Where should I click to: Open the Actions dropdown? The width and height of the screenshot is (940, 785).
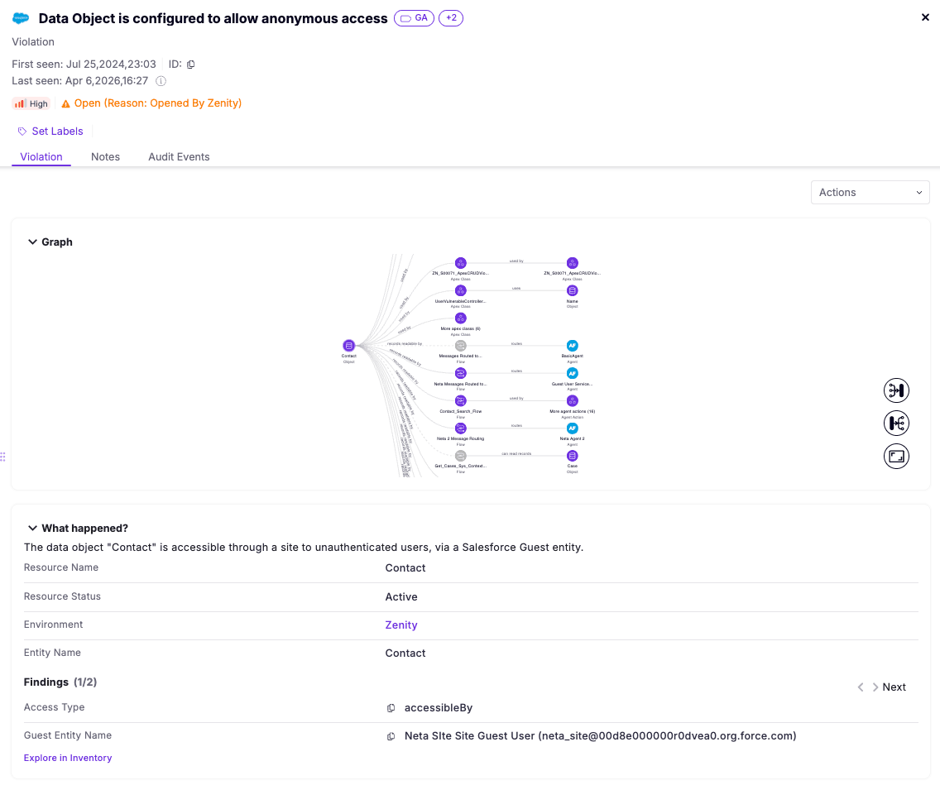[x=870, y=193]
